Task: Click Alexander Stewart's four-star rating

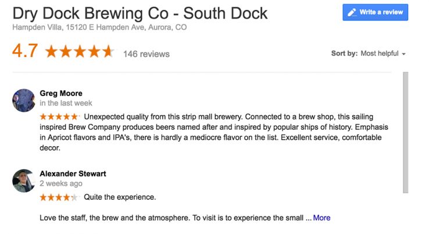Action: 59,197
